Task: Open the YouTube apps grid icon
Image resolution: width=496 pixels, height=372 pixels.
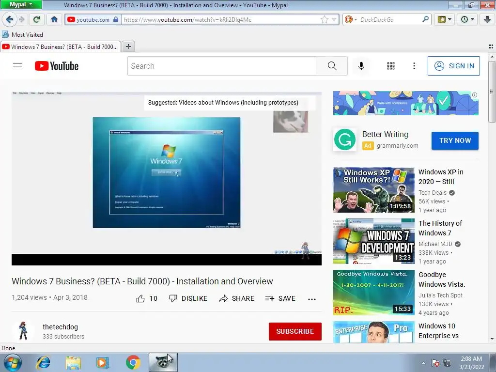Action: [391, 66]
